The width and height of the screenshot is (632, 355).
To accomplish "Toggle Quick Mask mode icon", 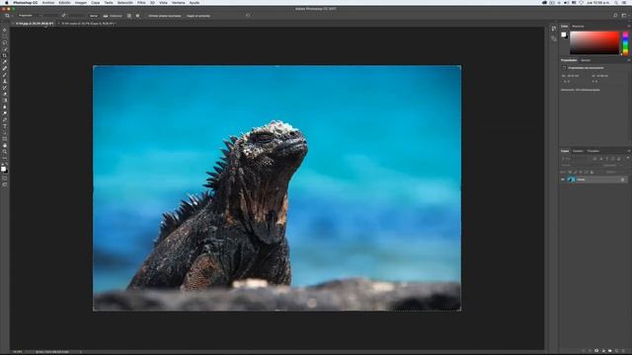I will click(x=5, y=177).
